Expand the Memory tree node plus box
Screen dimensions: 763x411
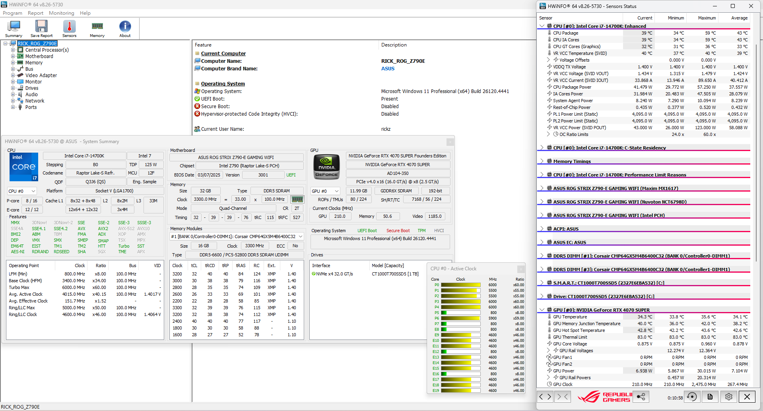tap(13, 63)
